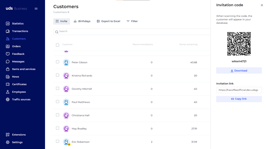
Task: Open Eric Robertson's customer name
Action: pos(81,142)
